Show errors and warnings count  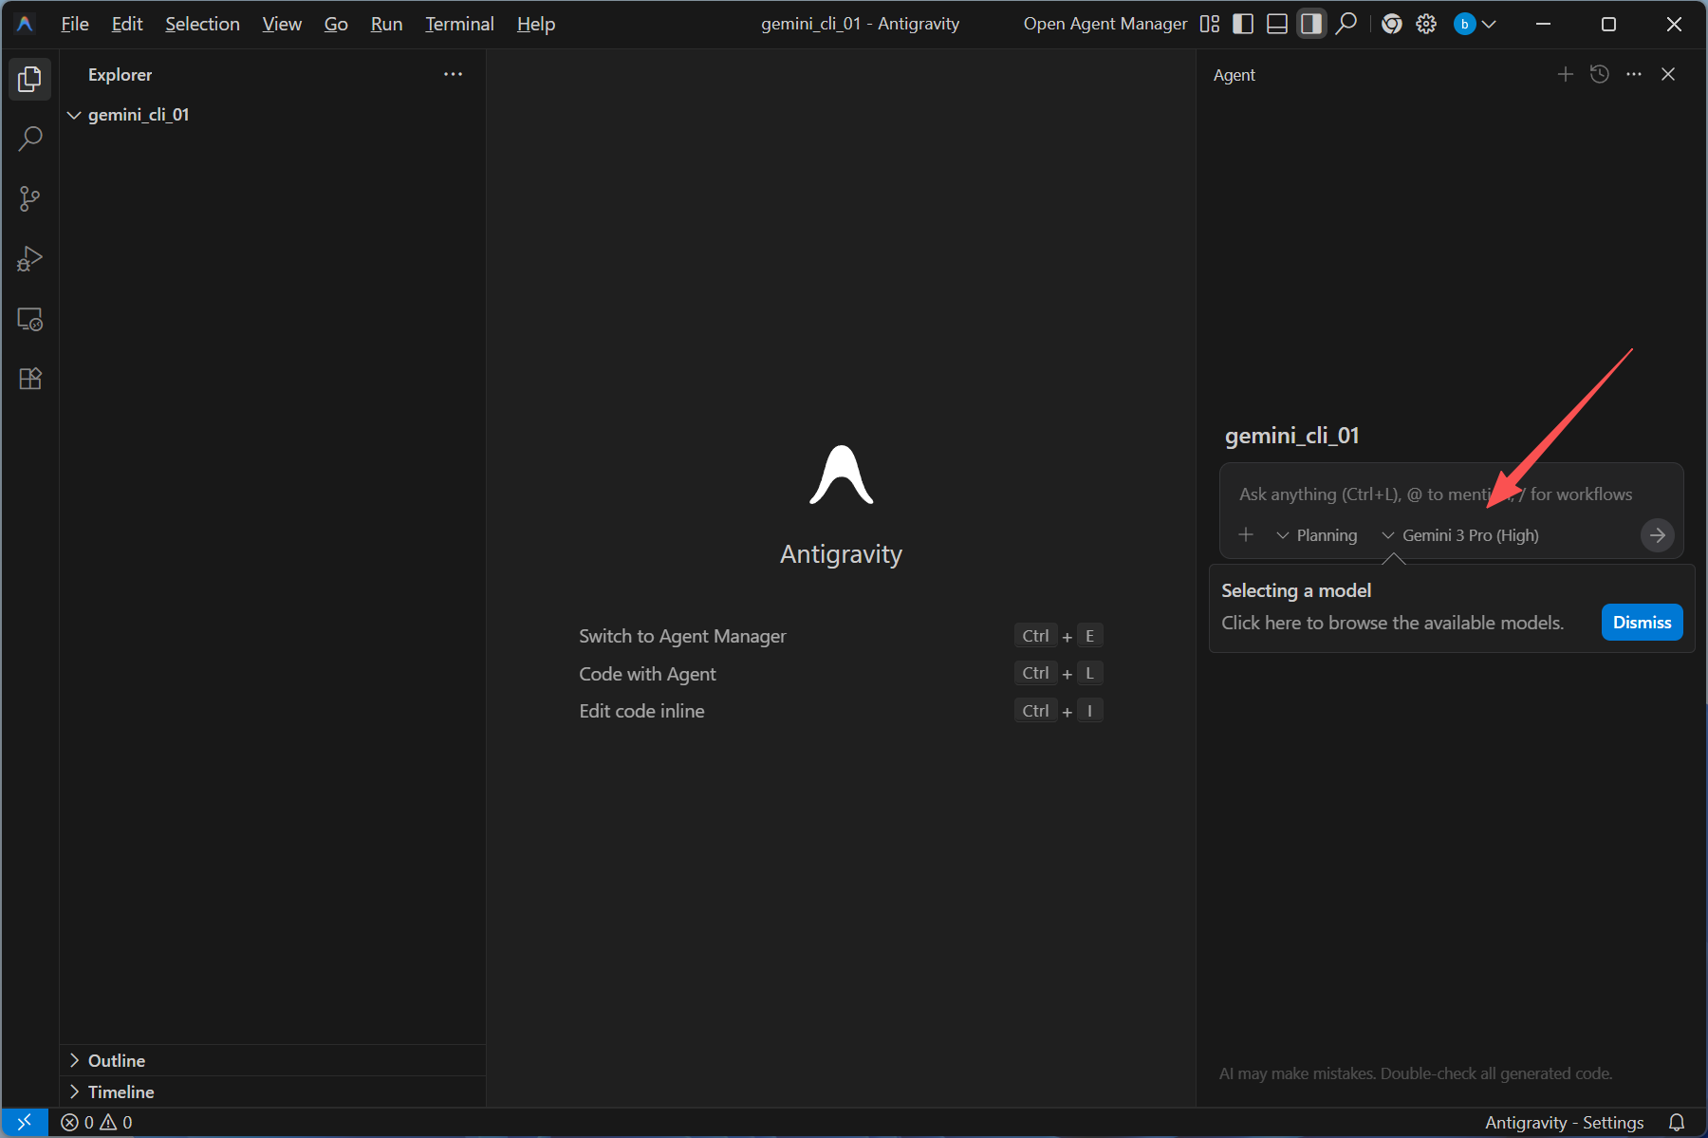point(97,1122)
